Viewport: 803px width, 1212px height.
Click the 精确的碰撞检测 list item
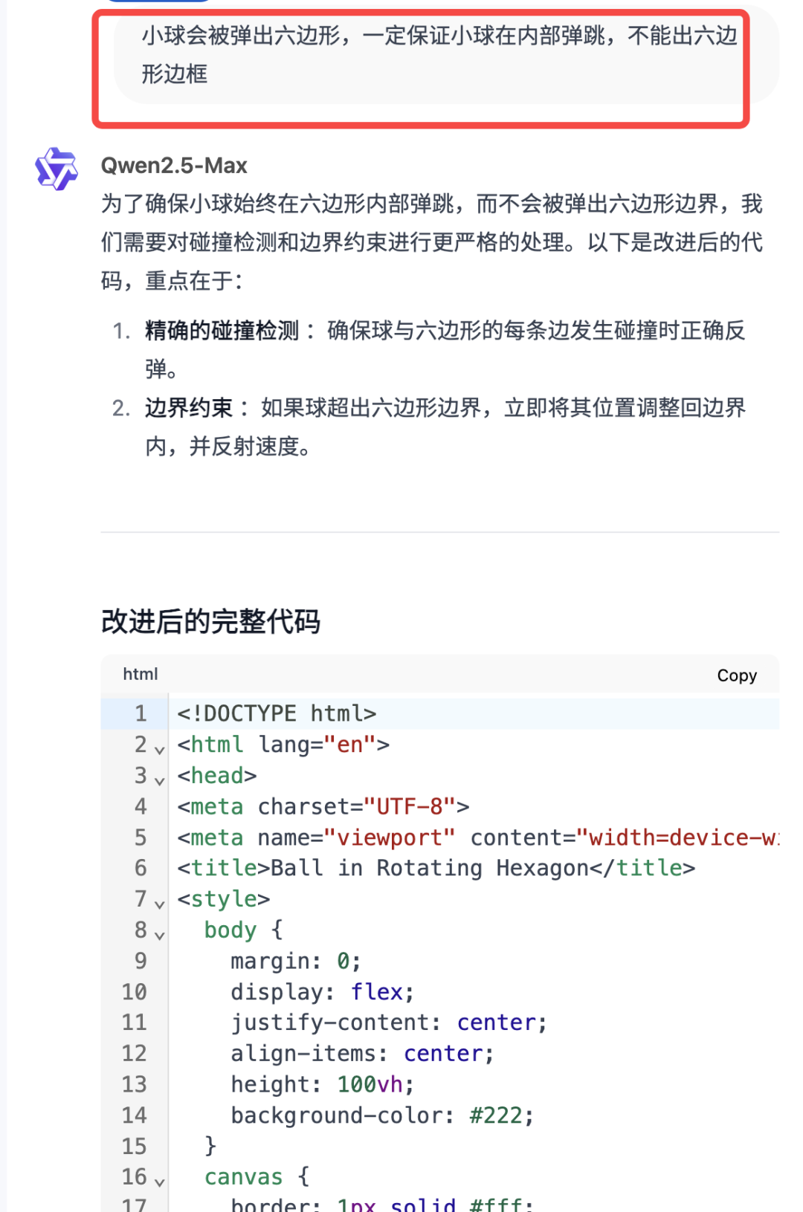point(445,349)
